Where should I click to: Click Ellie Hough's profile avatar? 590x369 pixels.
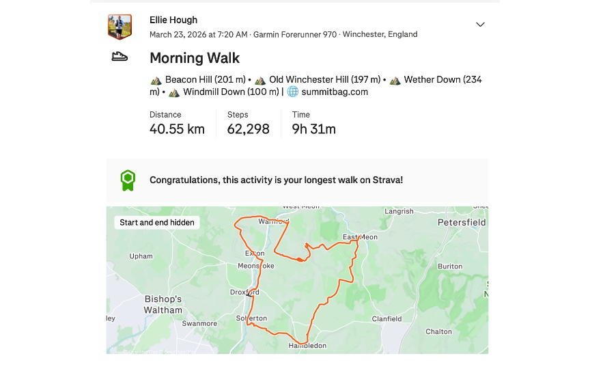[x=120, y=27]
